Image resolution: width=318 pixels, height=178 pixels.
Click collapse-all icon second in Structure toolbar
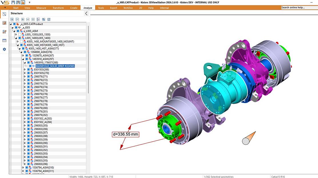[x=17, y=19]
